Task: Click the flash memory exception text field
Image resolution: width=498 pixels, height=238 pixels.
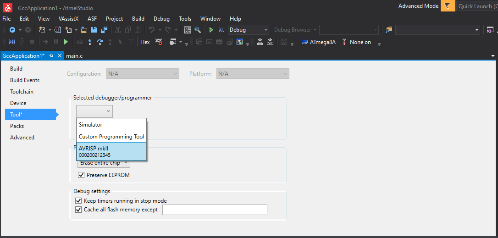Action: [214, 210]
